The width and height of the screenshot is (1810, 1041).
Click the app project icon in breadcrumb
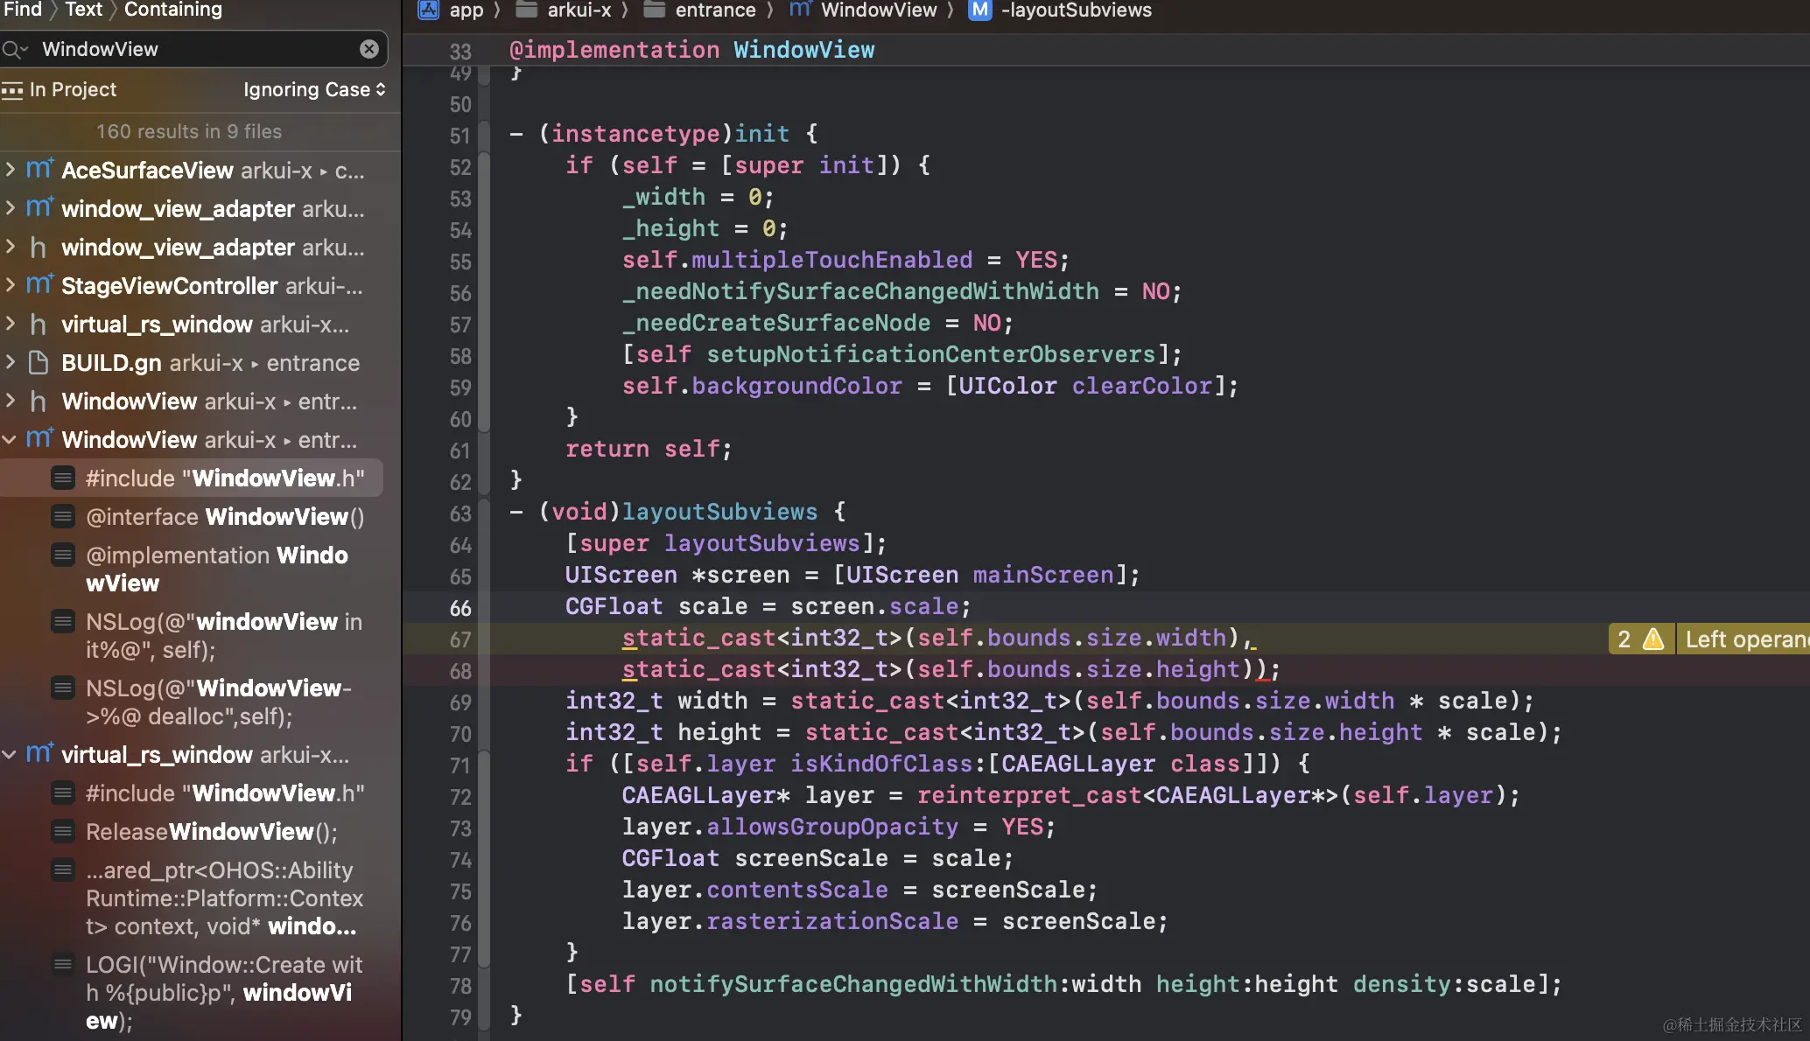pyautogui.click(x=429, y=10)
